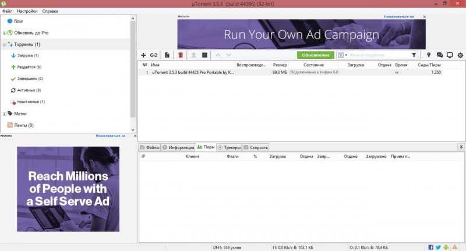Click the green Обновление button
The width and height of the screenshot is (466, 251).
click(316, 55)
